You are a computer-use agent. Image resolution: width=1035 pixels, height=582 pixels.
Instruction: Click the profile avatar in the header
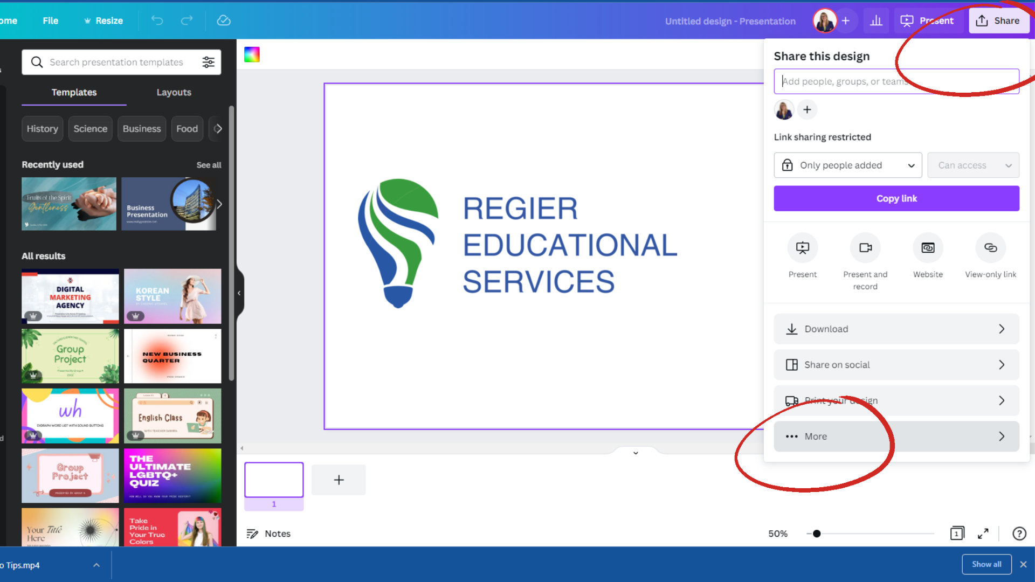825,20
